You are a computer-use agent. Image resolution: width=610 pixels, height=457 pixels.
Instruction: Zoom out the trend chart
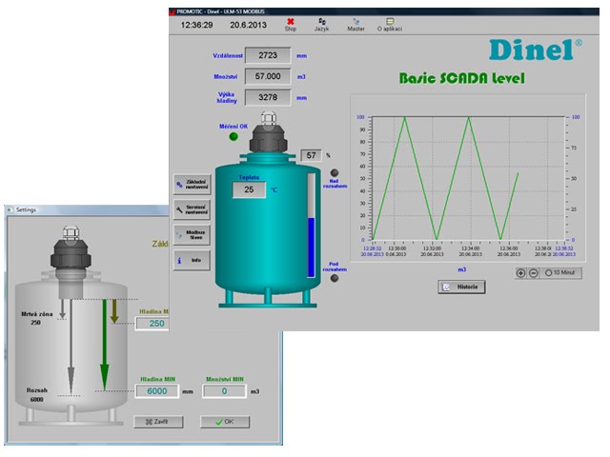point(534,273)
